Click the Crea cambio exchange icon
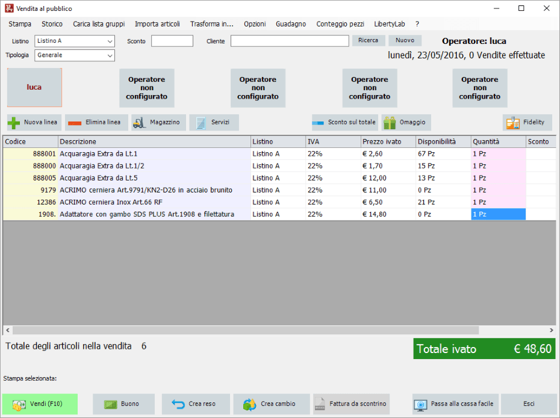Screen dimensions: 560x418 (x=250, y=404)
